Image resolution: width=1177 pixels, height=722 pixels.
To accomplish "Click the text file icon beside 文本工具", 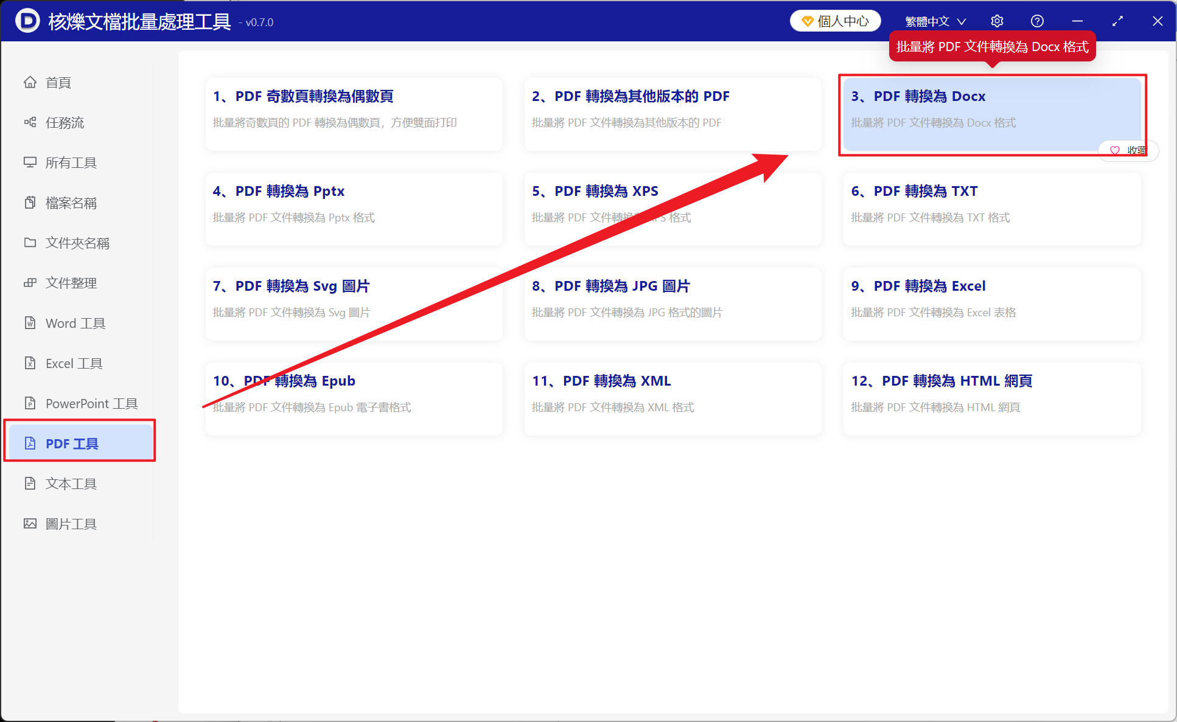I will 30,484.
